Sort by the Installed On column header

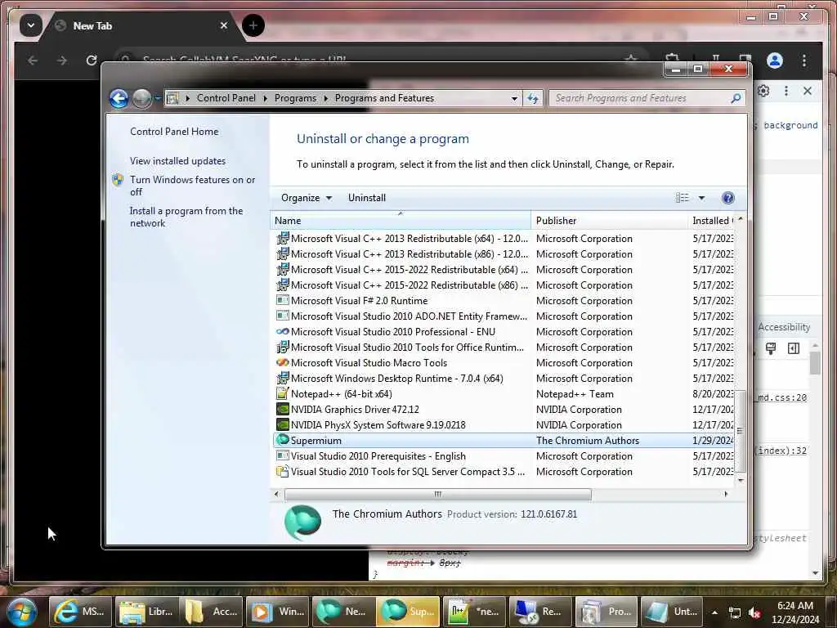point(711,221)
